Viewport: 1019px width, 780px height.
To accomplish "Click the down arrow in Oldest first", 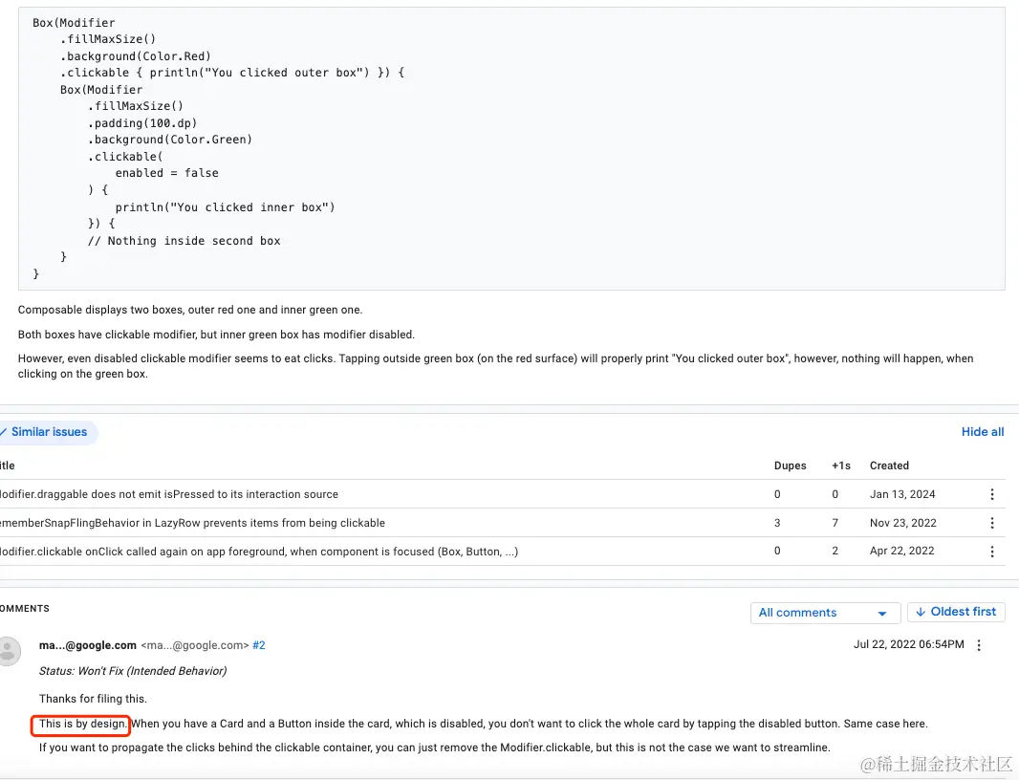I will [921, 612].
